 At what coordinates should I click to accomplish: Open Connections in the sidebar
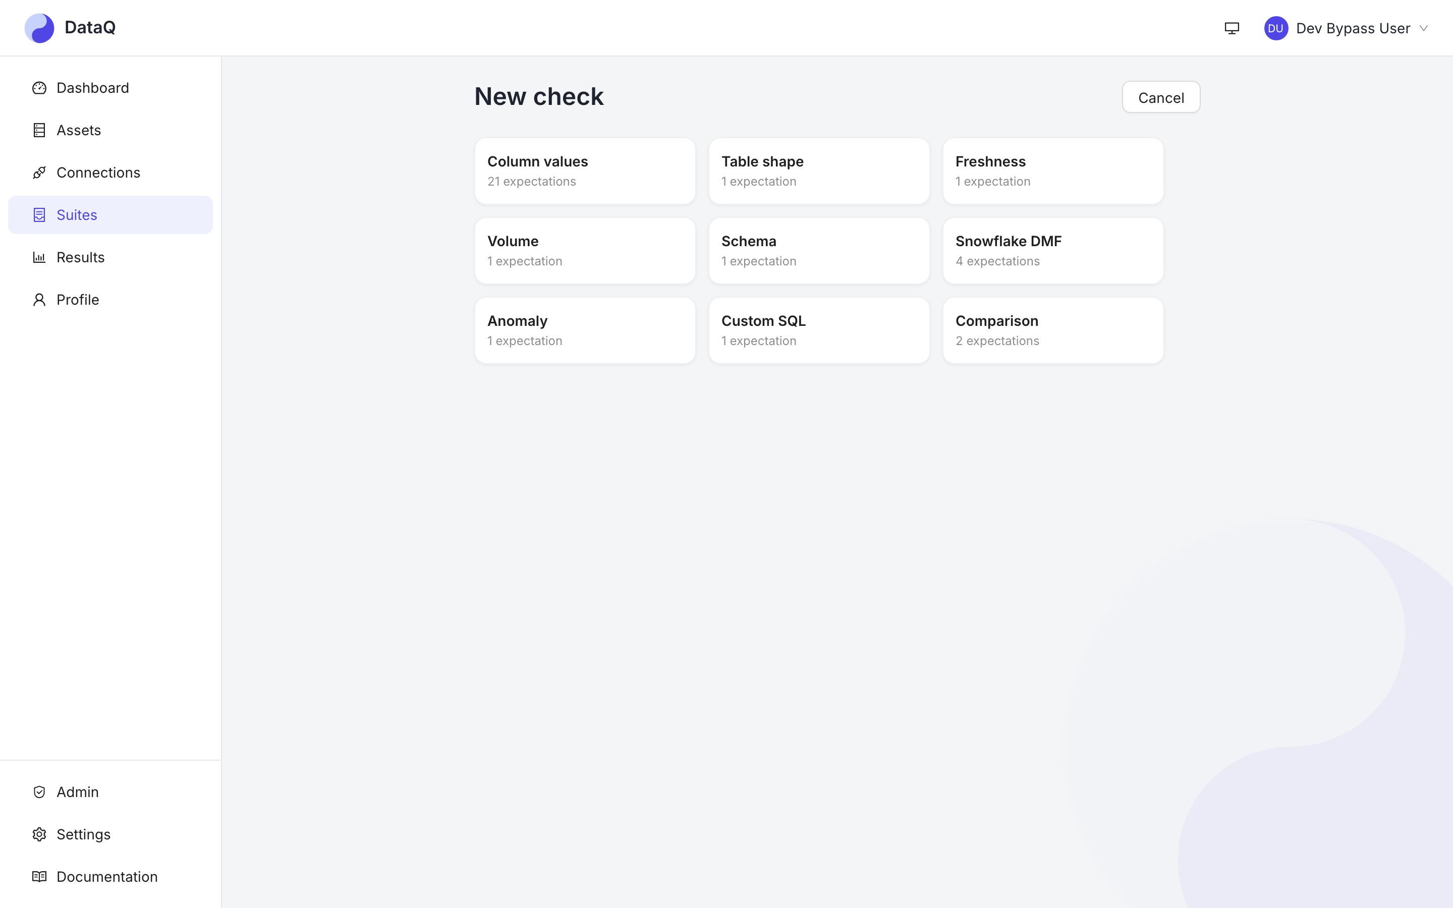click(x=110, y=173)
